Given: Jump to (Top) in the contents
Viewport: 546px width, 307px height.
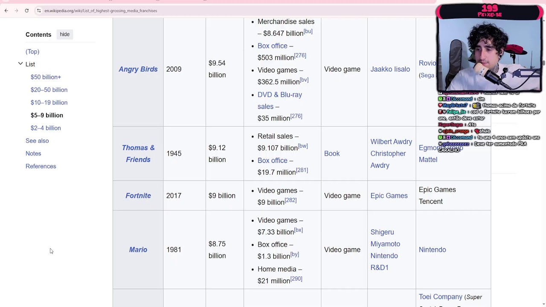Looking at the screenshot, I should 32,52.
